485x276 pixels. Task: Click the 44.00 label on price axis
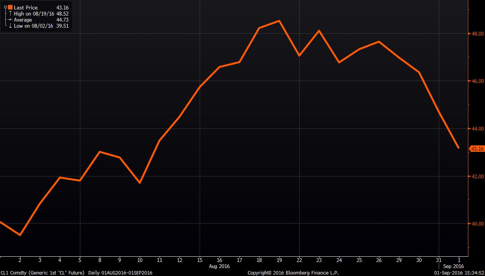coord(477,129)
